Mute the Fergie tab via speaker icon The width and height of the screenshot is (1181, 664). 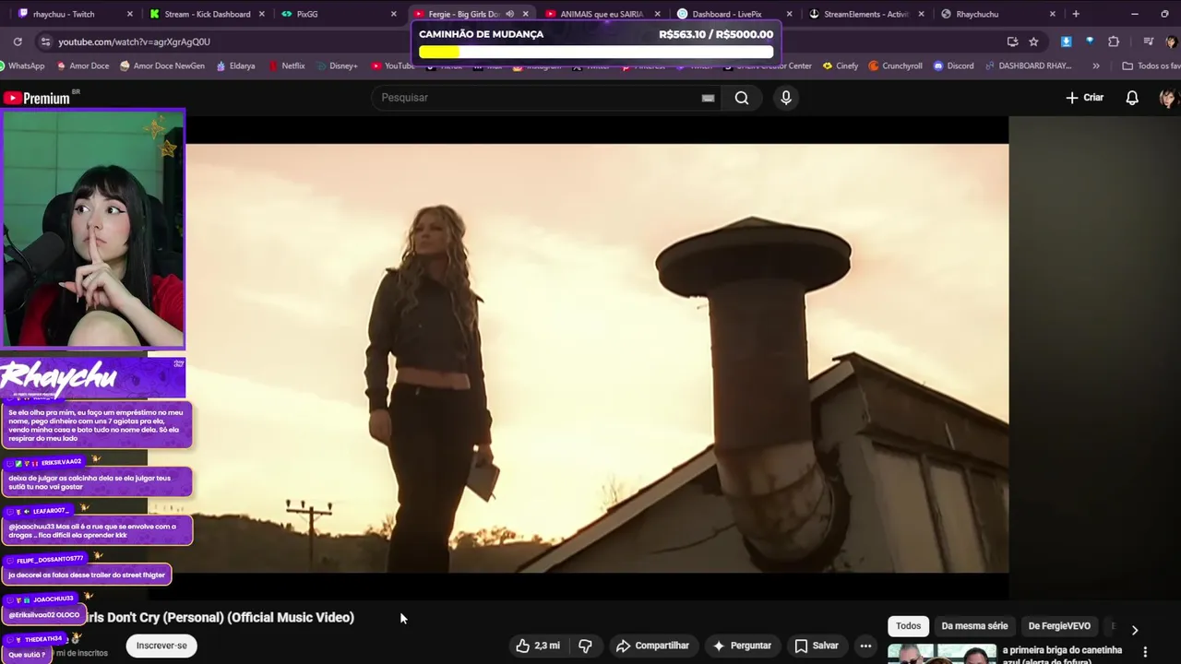point(509,14)
